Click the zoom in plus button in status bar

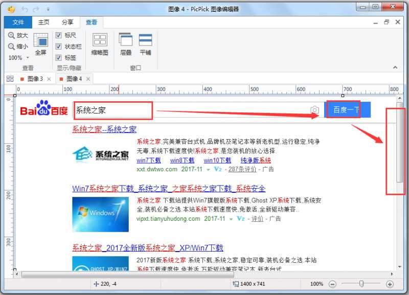pyautogui.click(x=390, y=284)
